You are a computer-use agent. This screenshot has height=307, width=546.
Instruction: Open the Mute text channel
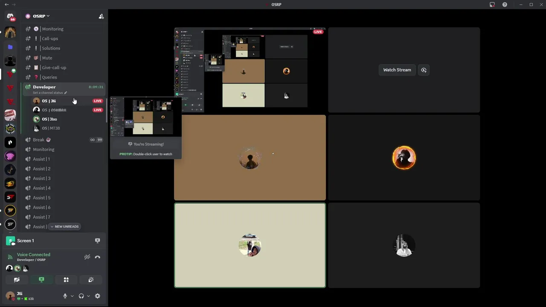[64, 58]
